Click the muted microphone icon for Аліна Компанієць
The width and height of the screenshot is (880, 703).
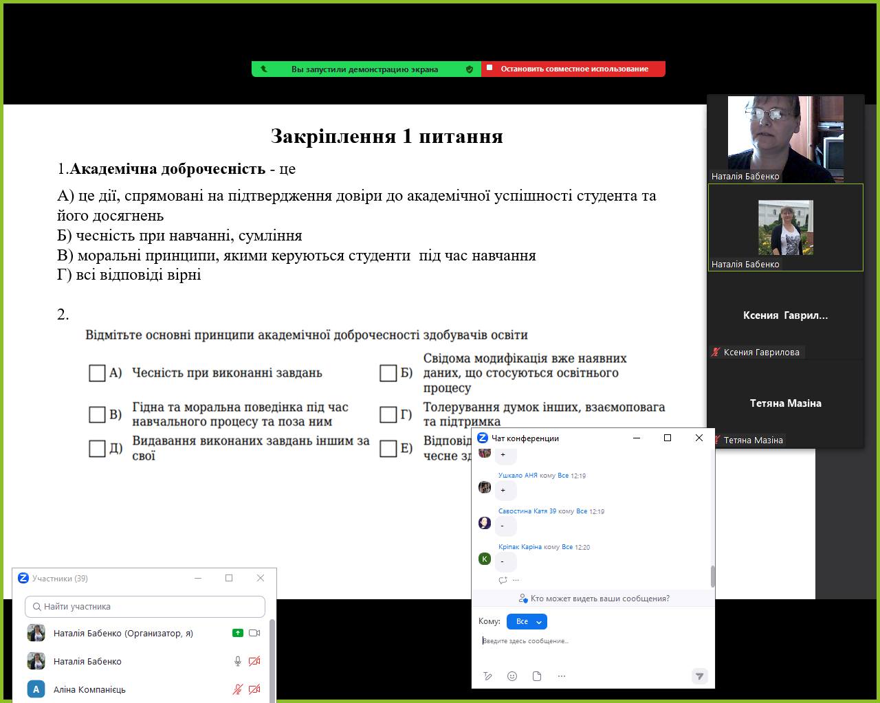coord(238,689)
